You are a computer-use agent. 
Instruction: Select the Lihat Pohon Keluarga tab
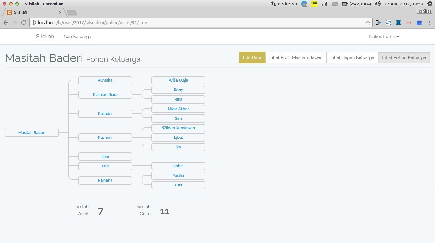coord(404,57)
